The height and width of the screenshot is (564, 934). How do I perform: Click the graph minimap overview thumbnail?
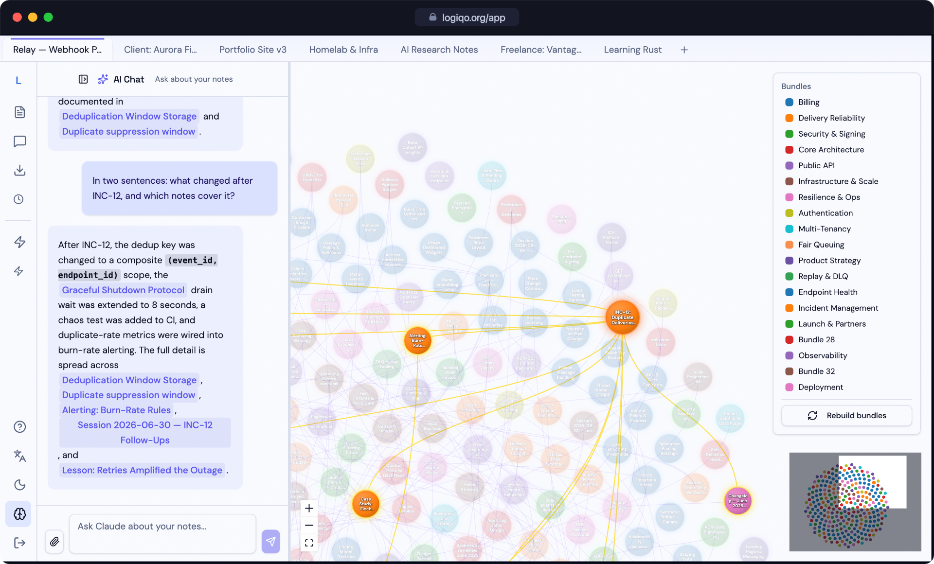tap(855, 502)
